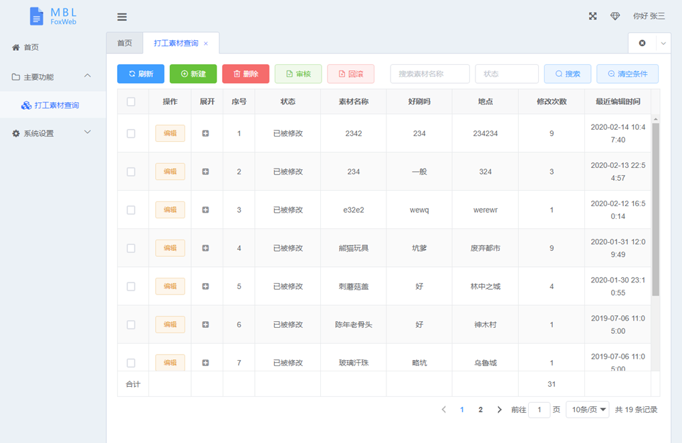Expand the 系统设置 menu chevron

tap(88, 132)
